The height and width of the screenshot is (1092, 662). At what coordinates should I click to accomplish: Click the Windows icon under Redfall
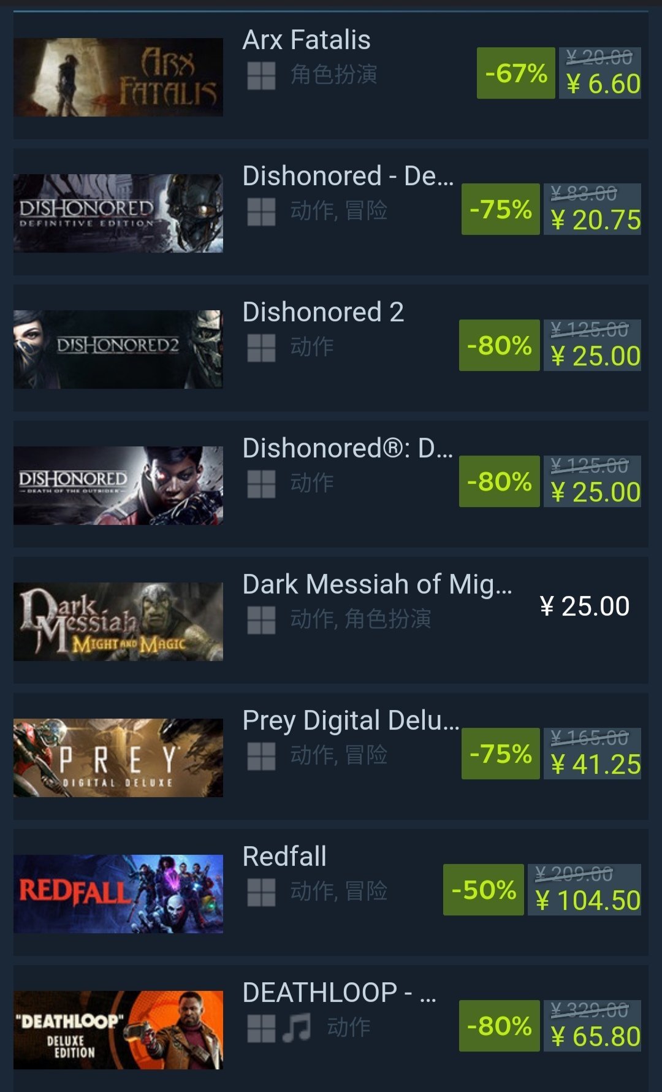point(261,893)
